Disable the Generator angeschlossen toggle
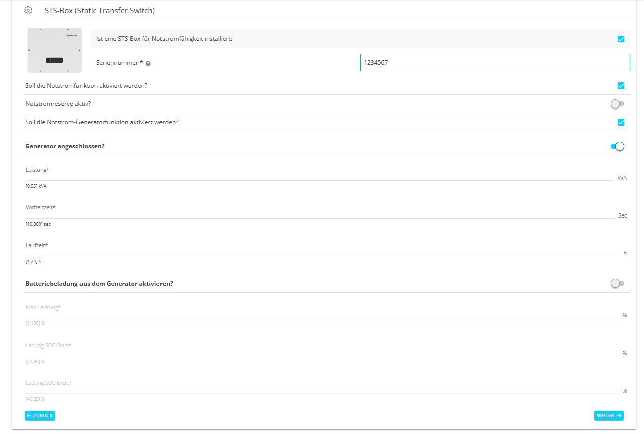This screenshot has height=434, width=644. 617,146
